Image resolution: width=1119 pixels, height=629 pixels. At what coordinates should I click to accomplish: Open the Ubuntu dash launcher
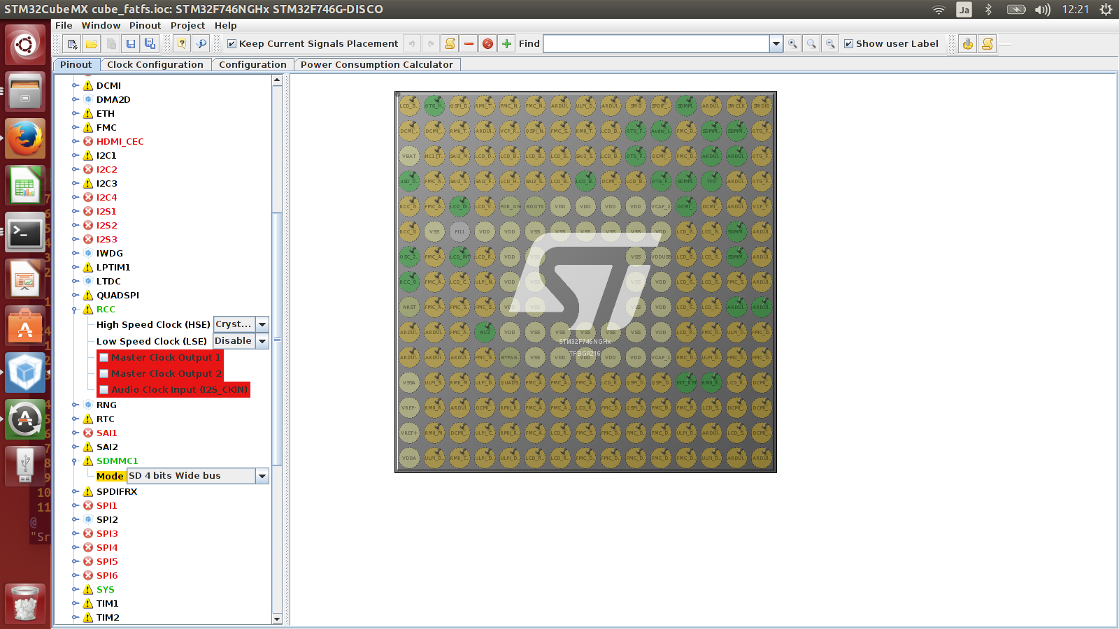25,45
